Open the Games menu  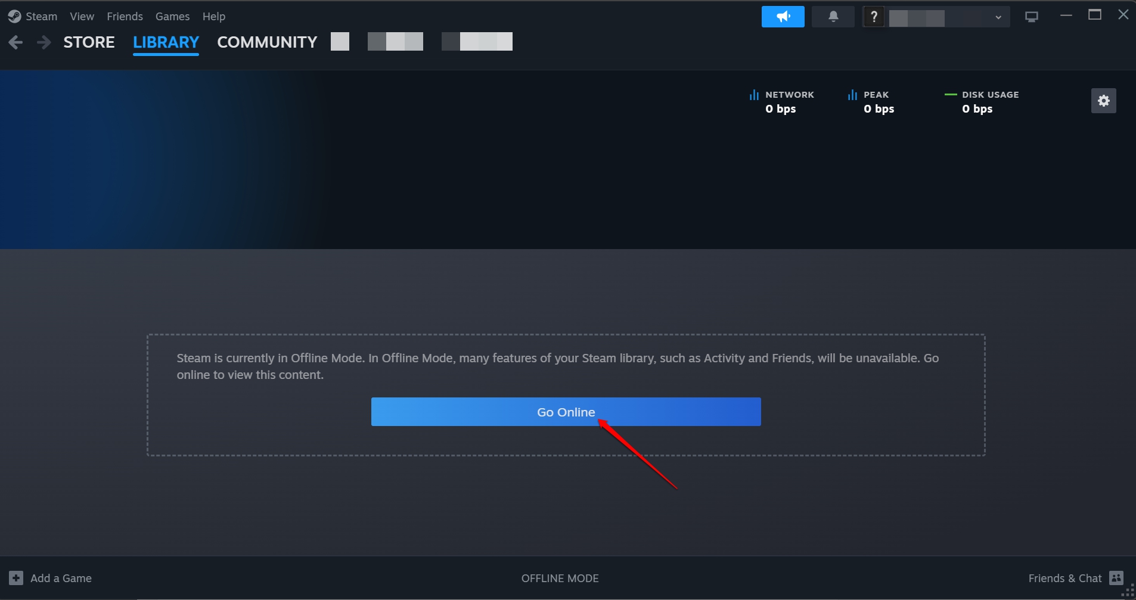point(172,16)
